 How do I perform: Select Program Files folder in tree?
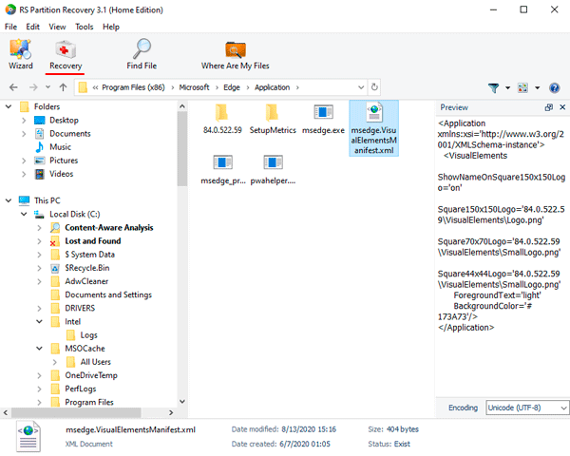(89, 402)
